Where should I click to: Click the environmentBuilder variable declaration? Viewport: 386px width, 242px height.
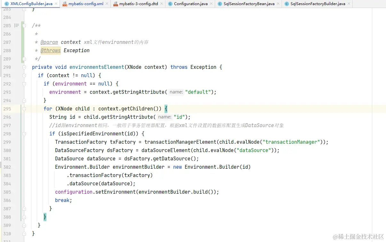[x=139, y=167]
